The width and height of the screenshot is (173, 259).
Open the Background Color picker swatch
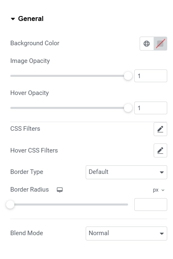coord(160,44)
